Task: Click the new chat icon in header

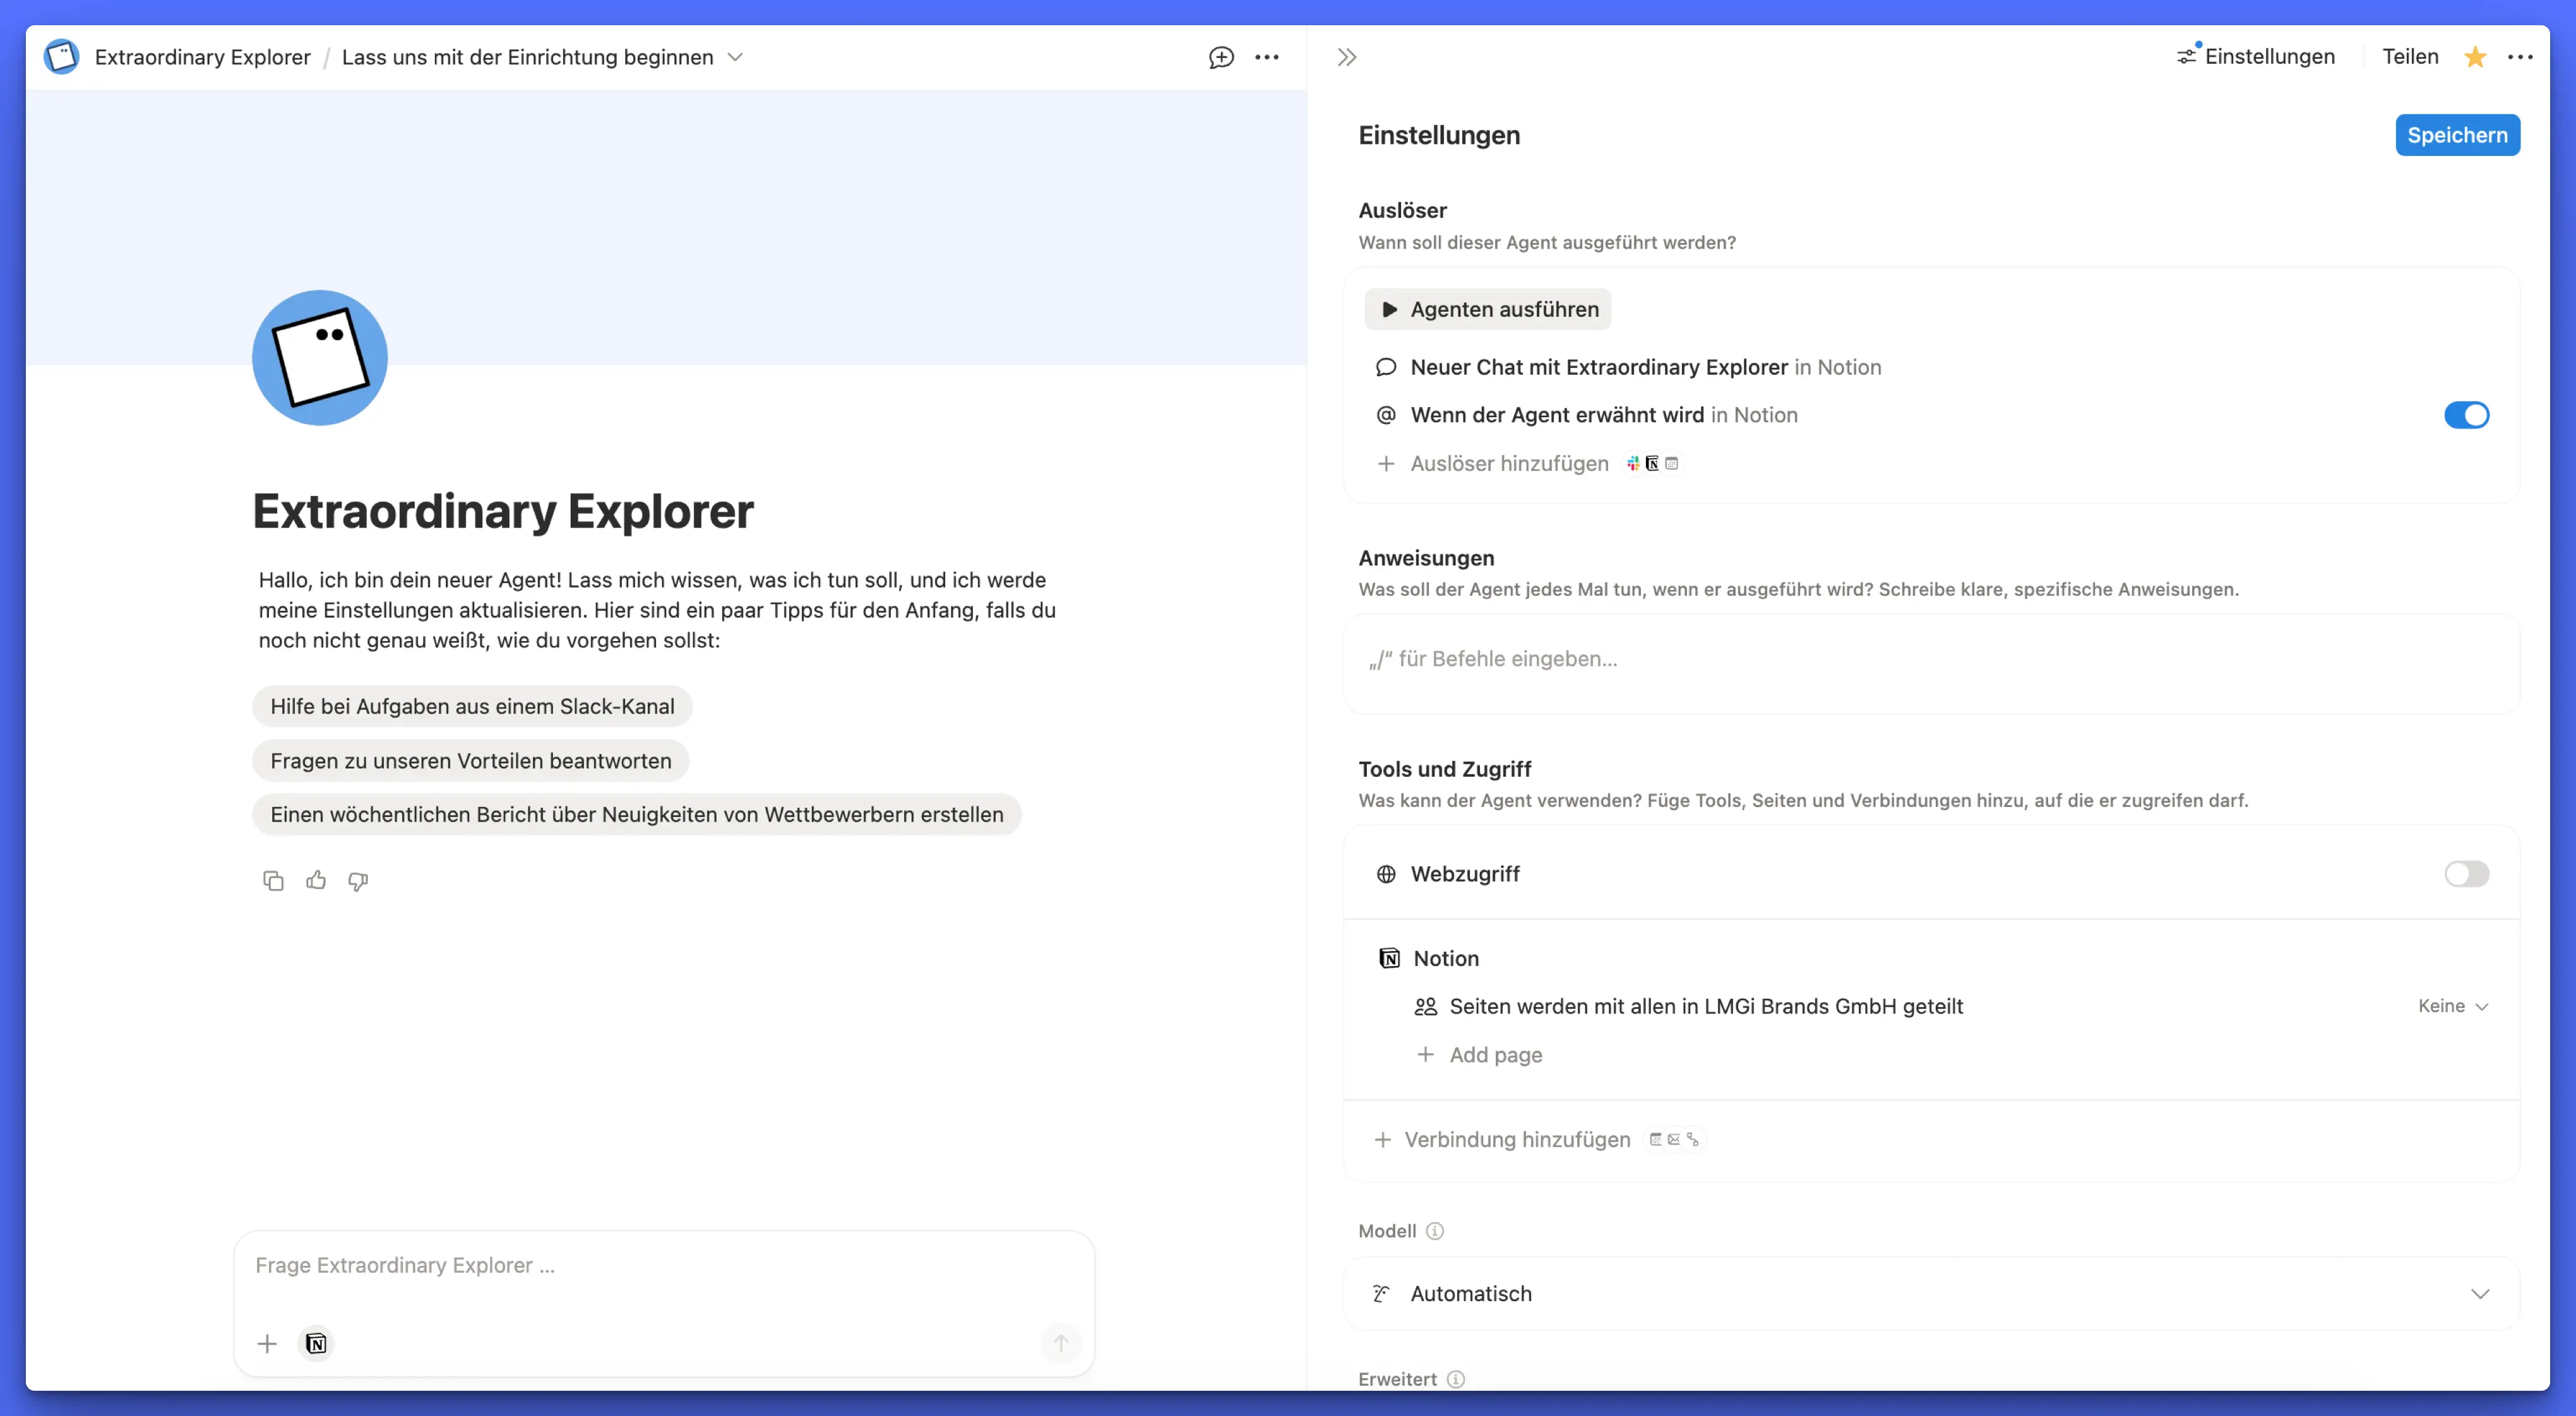Action: click(1221, 57)
